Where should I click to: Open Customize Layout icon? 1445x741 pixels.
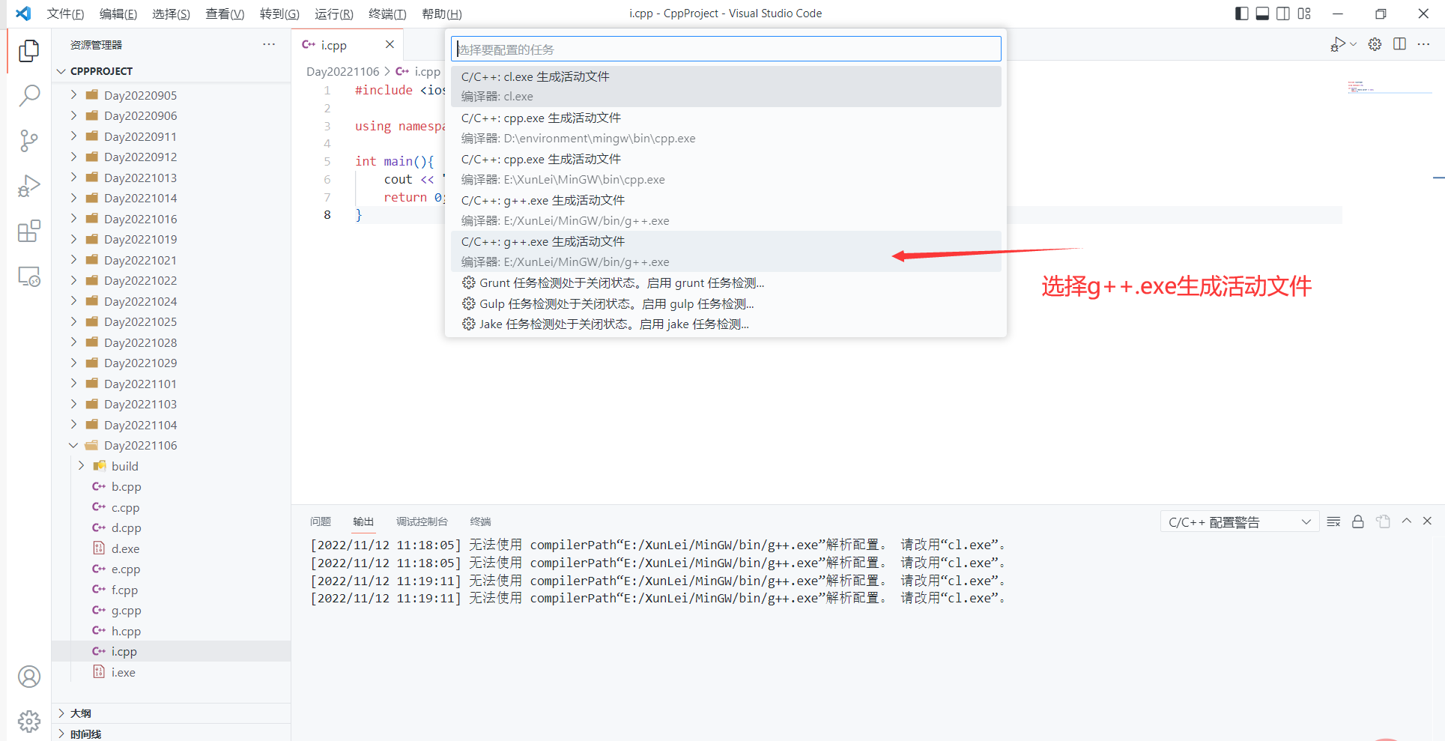[x=1304, y=13]
